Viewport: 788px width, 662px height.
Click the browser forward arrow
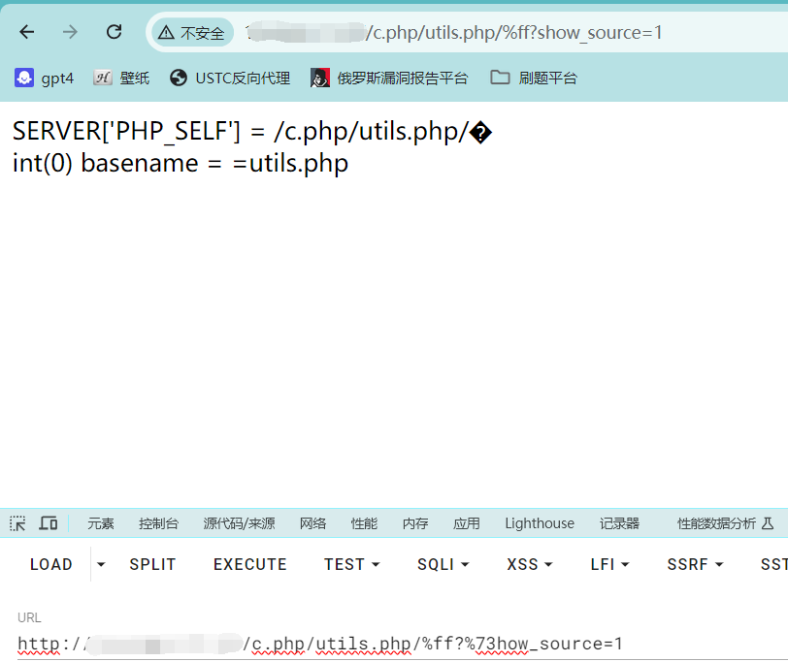(70, 32)
